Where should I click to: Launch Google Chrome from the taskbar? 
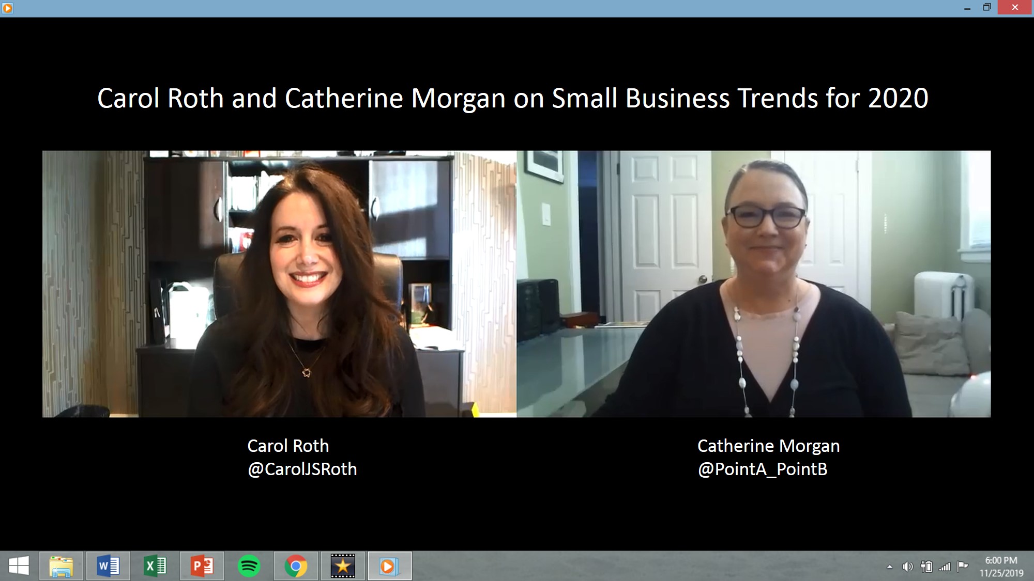pyautogui.click(x=296, y=567)
